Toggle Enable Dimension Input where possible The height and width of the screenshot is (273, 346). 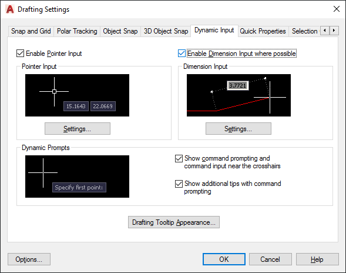pyautogui.click(x=182, y=54)
